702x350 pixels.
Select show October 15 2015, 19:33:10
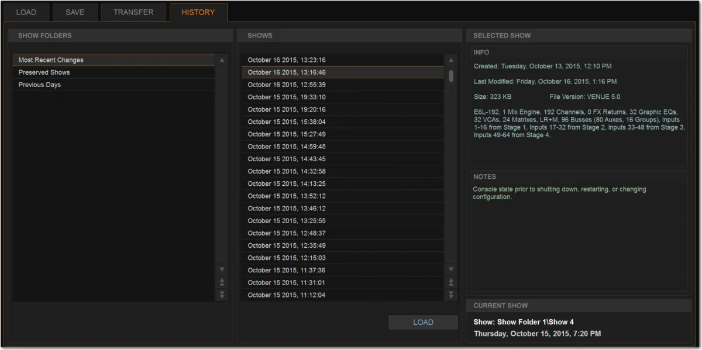(343, 97)
